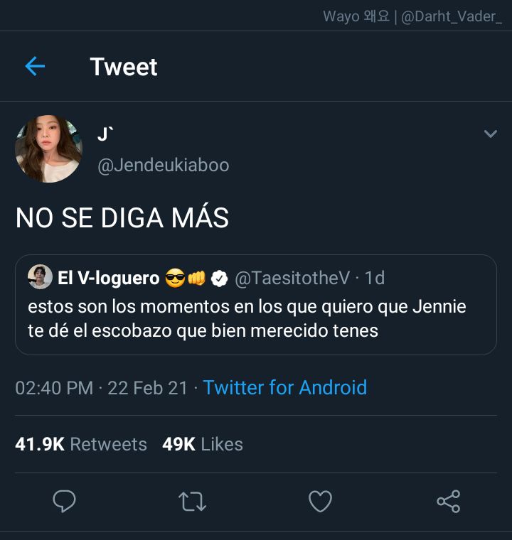View the 41.9K Retweets list
The width and height of the screenshot is (512, 540).
[81, 444]
